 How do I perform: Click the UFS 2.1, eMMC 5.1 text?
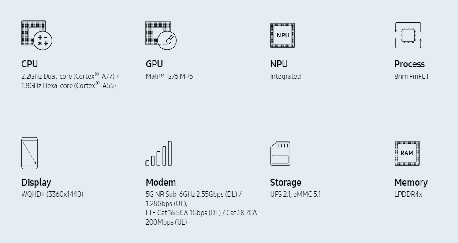point(295,194)
